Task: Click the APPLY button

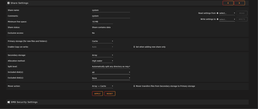Action: [x=98, y=94]
